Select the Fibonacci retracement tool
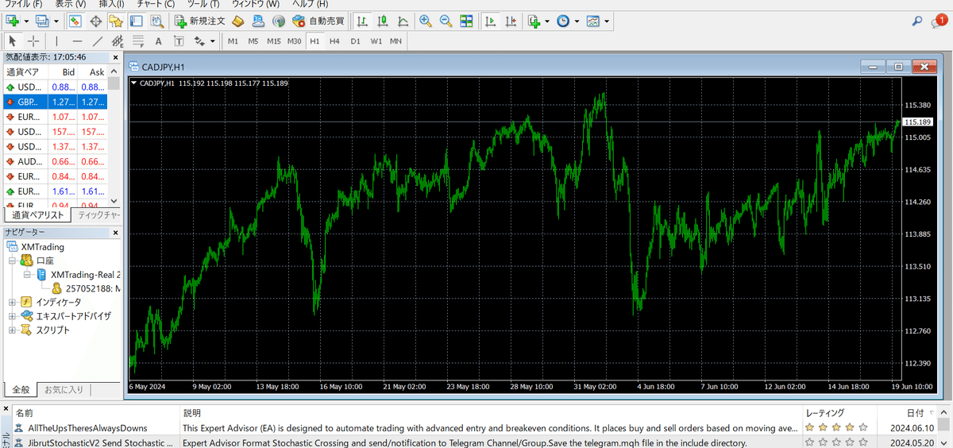Viewport: 953px width, 448px height. point(137,41)
